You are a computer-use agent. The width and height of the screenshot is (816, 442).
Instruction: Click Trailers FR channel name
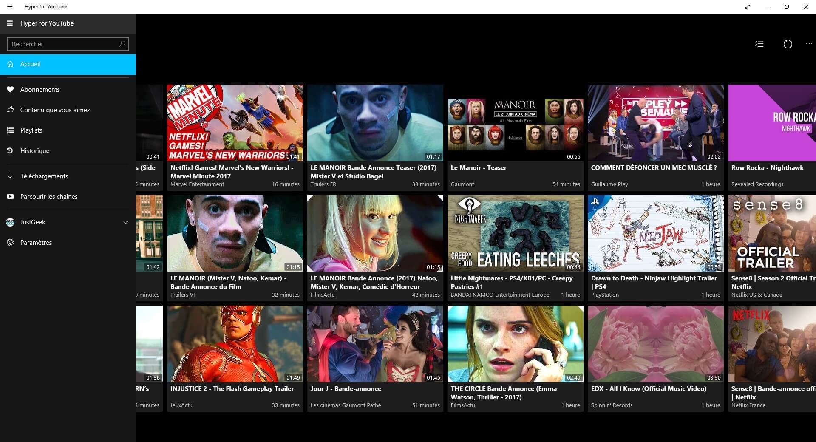tap(323, 184)
